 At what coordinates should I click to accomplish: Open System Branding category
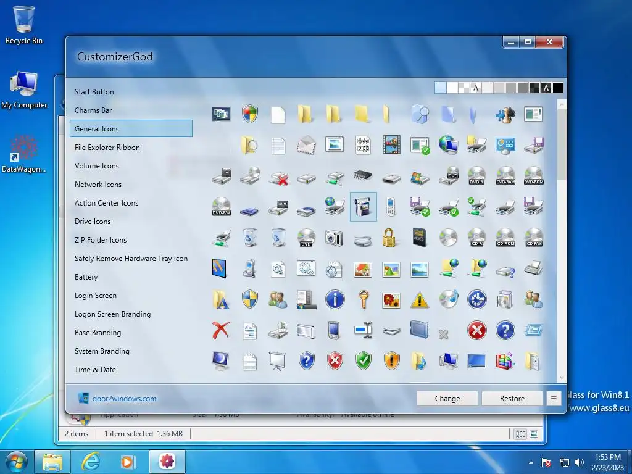[102, 351]
